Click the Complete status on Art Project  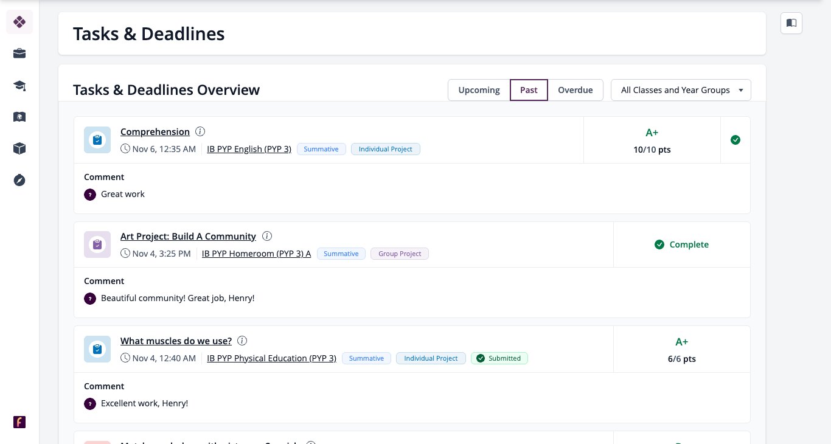tap(681, 245)
